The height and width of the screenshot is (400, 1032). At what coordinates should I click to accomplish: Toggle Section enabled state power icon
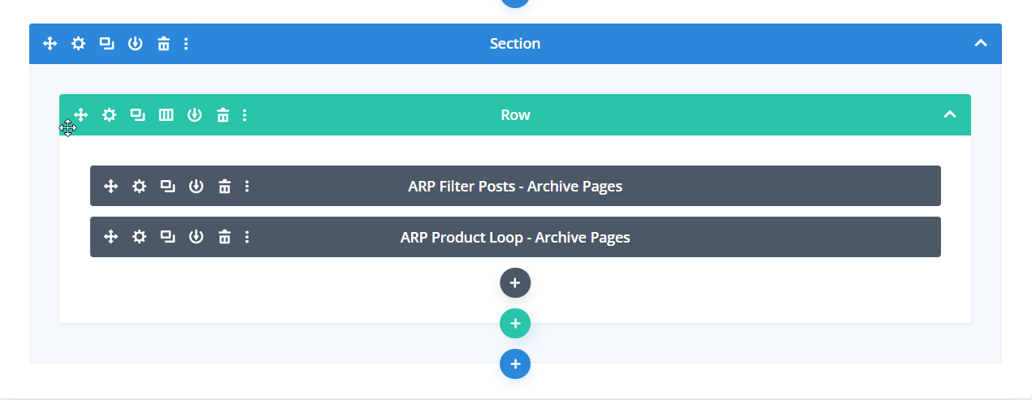click(135, 44)
